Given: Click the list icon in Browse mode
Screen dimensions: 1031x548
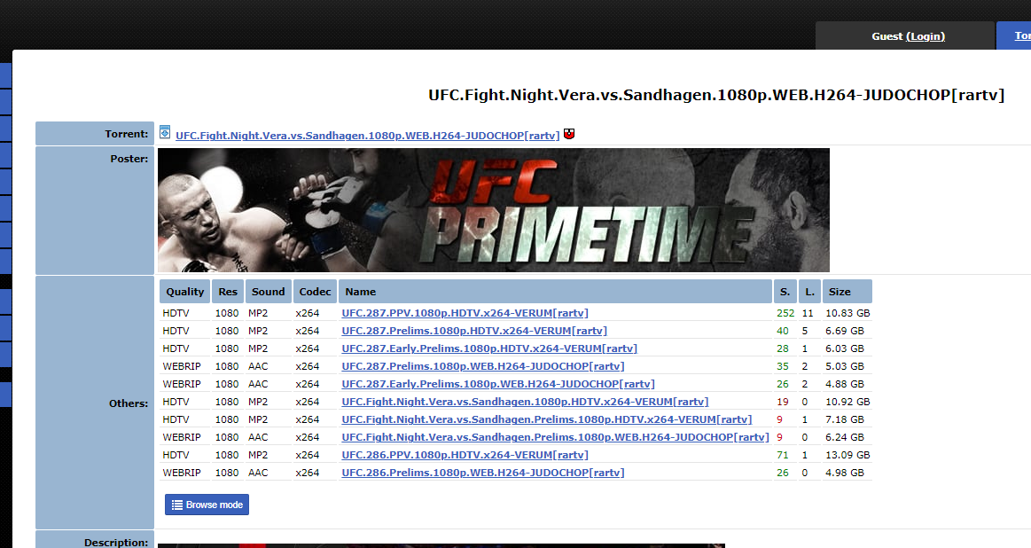Looking at the screenshot, I should pyautogui.click(x=177, y=505).
